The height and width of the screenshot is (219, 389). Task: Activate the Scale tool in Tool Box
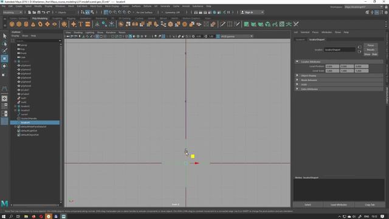tap(4, 75)
